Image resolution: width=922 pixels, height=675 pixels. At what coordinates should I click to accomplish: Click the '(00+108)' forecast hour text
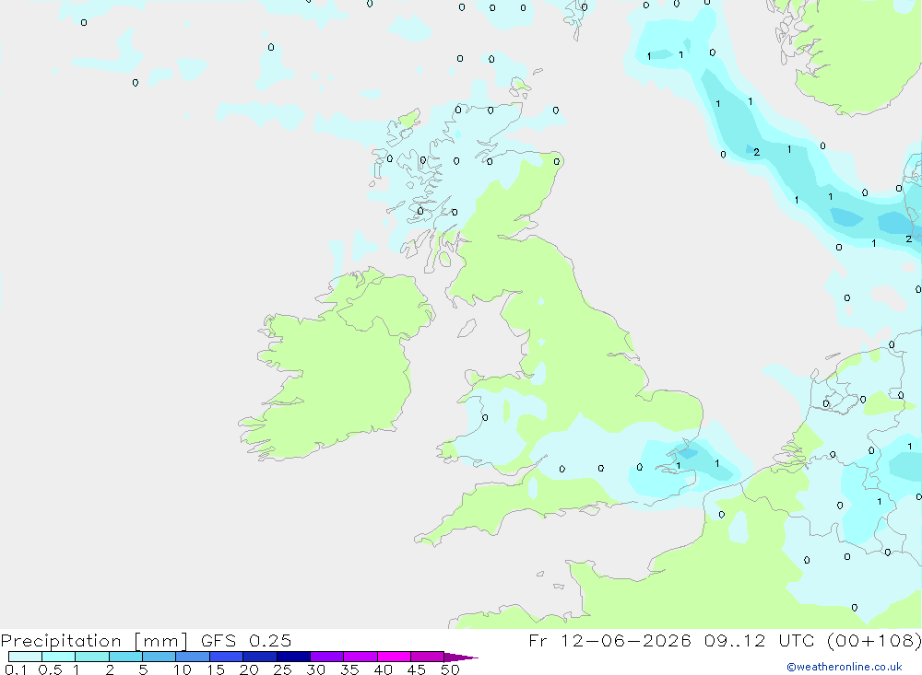[874, 640]
